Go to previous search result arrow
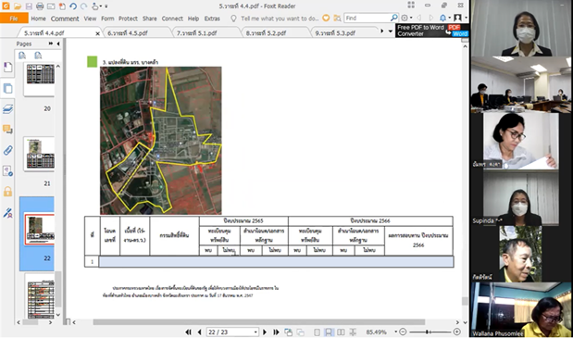This screenshot has height=338, width=573. click(x=419, y=18)
